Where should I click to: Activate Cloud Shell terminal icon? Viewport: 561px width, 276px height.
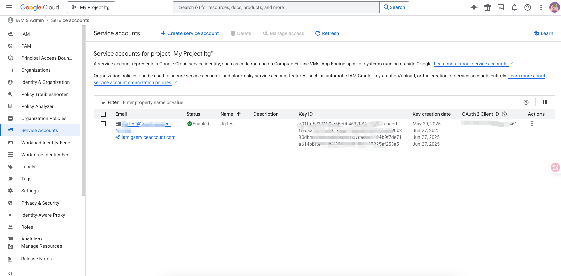500,7
